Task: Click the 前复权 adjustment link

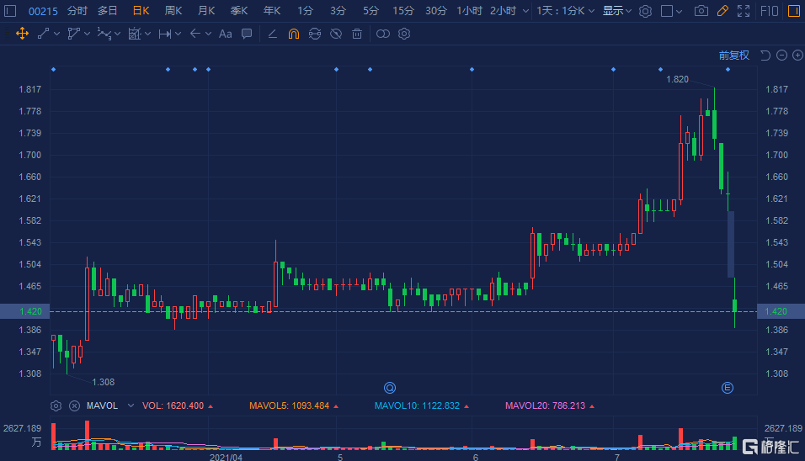Action: pos(733,56)
